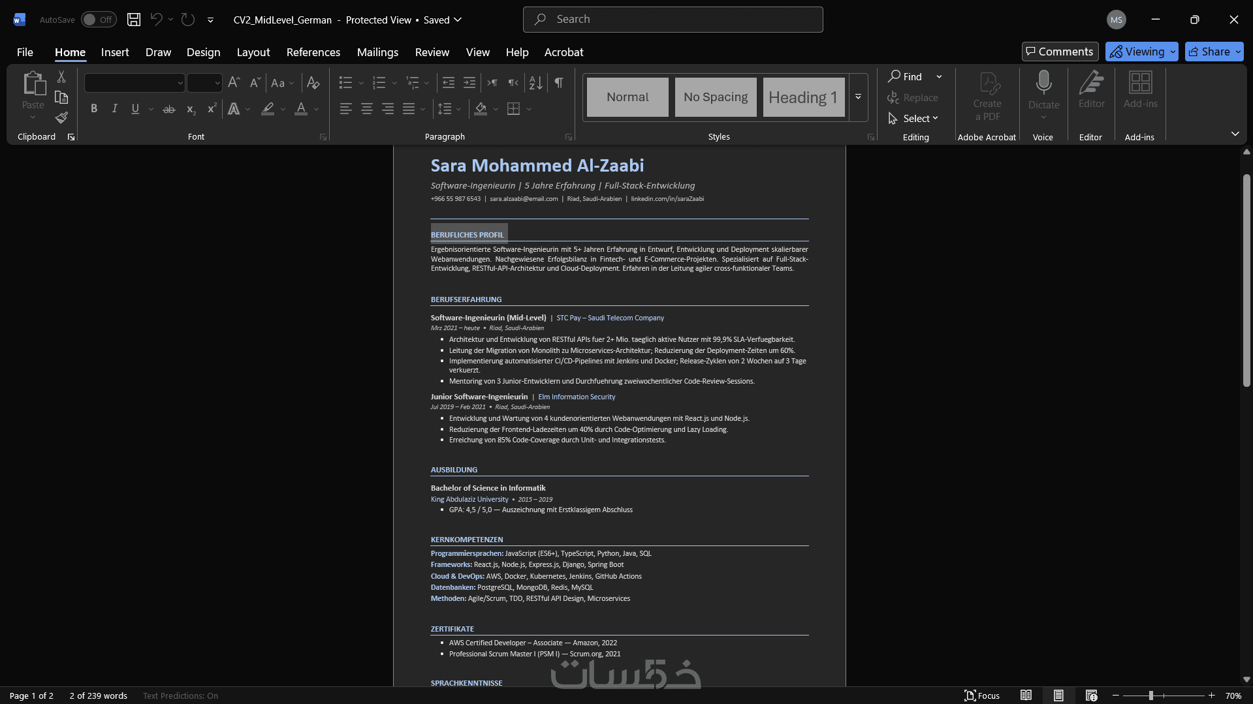Expand the Styles gallery
This screenshot has height=704, width=1253.
(x=859, y=97)
